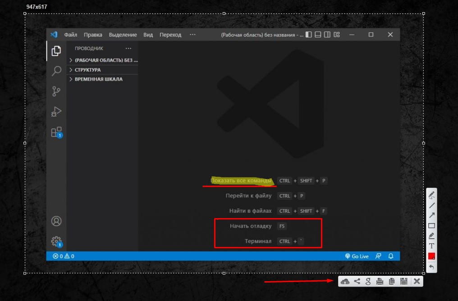Close the VS Code window
This screenshot has height=301, width=458.
point(390,34)
